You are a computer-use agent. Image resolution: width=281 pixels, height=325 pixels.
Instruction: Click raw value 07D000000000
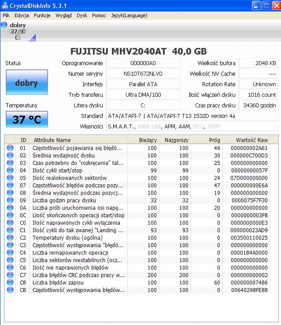coord(249,178)
